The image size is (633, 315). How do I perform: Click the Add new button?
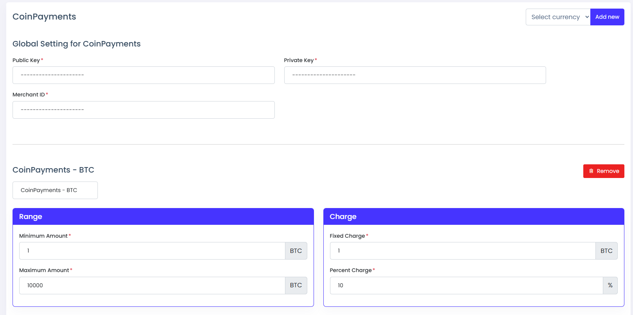pos(607,17)
